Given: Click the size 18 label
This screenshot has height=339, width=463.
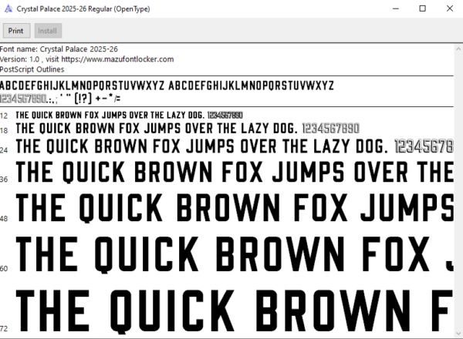Looking at the screenshot, I should (4, 130).
